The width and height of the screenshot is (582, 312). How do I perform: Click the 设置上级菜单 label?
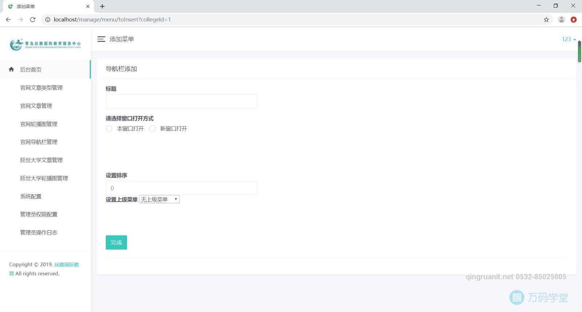(122, 200)
